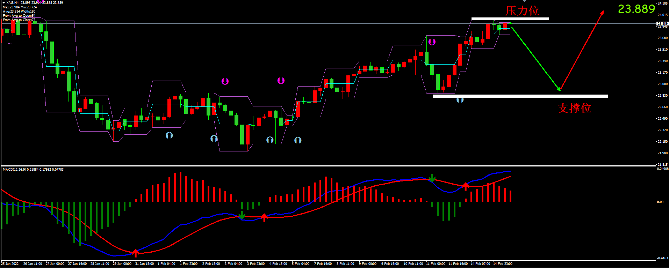
Task: Select the red 支撑位 text label
Action: point(574,108)
